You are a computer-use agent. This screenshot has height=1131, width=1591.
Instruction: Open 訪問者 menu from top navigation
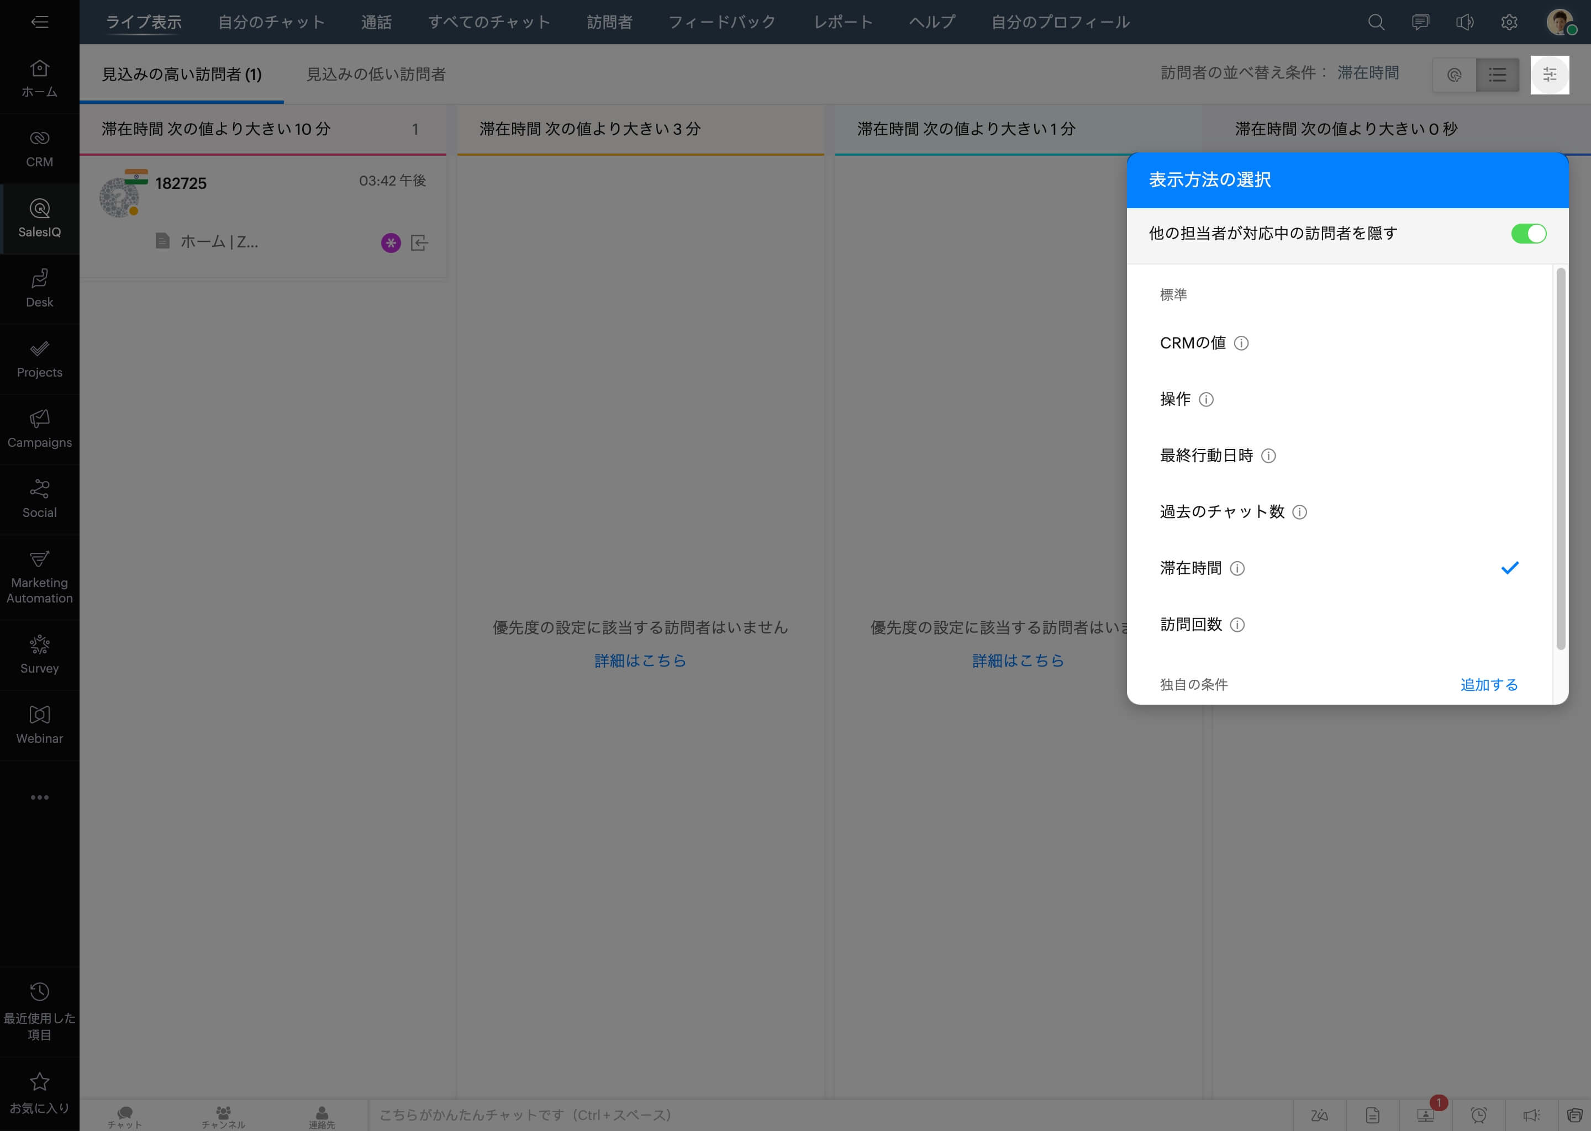pos(612,22)
